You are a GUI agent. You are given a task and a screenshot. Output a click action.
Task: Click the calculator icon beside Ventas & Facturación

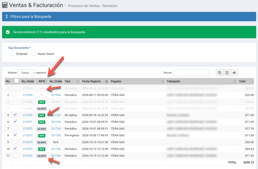[x=5, y=5]
